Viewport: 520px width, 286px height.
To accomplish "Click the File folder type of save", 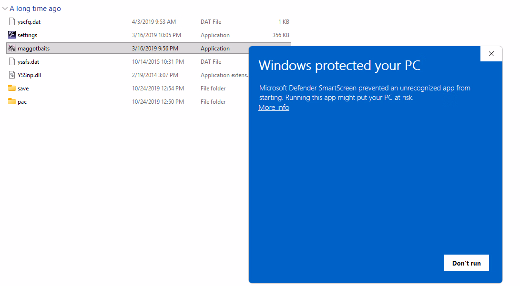I will pyautogui.click(x=213, y=89).
